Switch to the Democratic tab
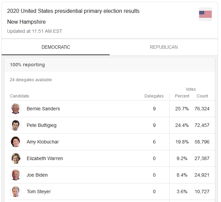The height and width of the screenshot is (202, 221). pos(56,47)
